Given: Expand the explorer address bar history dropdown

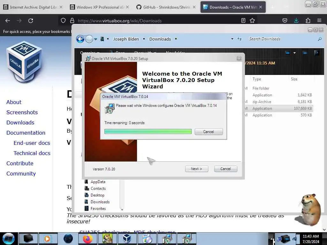Looking at the screenshot, I should tap(232, 39).
